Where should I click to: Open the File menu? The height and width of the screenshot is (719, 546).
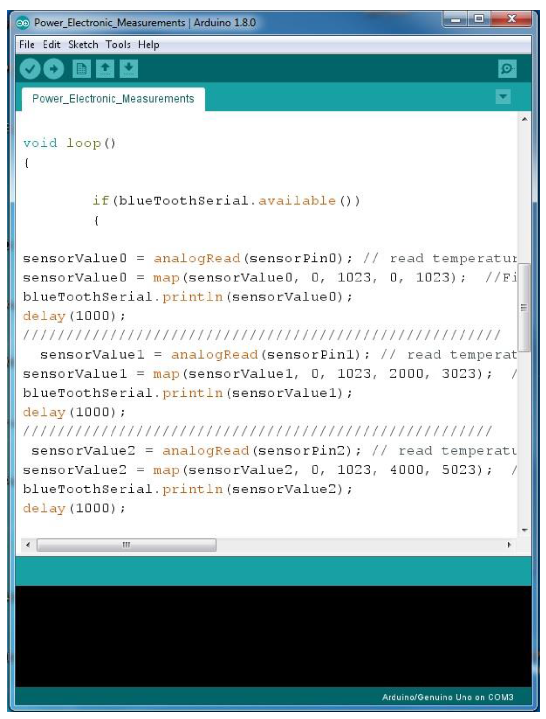tap(27, 44)
